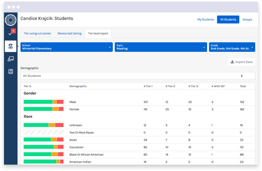Screen dimensions: 262x171
Task: Click the Tier % column header
Action: (x=28, y=86)
